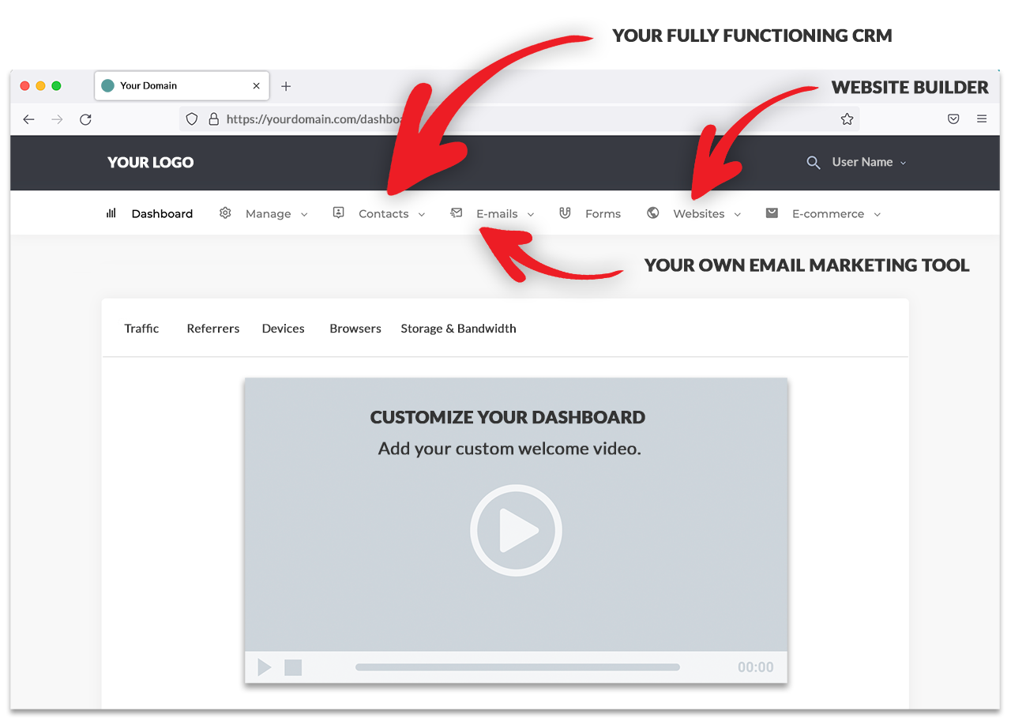Click the E-commerce envelope icon
The width and height of the screenshot is (1011, 722).
pyautogui.click(x=772, y=213)
